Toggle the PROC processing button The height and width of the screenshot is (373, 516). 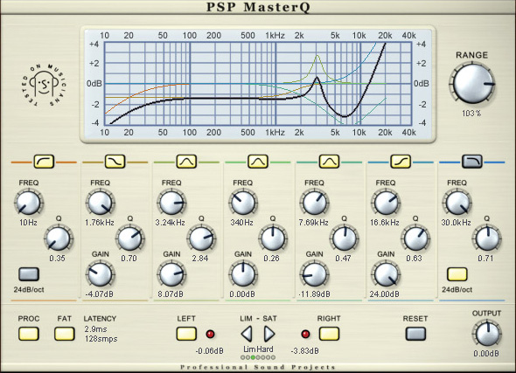pos(28,334)
